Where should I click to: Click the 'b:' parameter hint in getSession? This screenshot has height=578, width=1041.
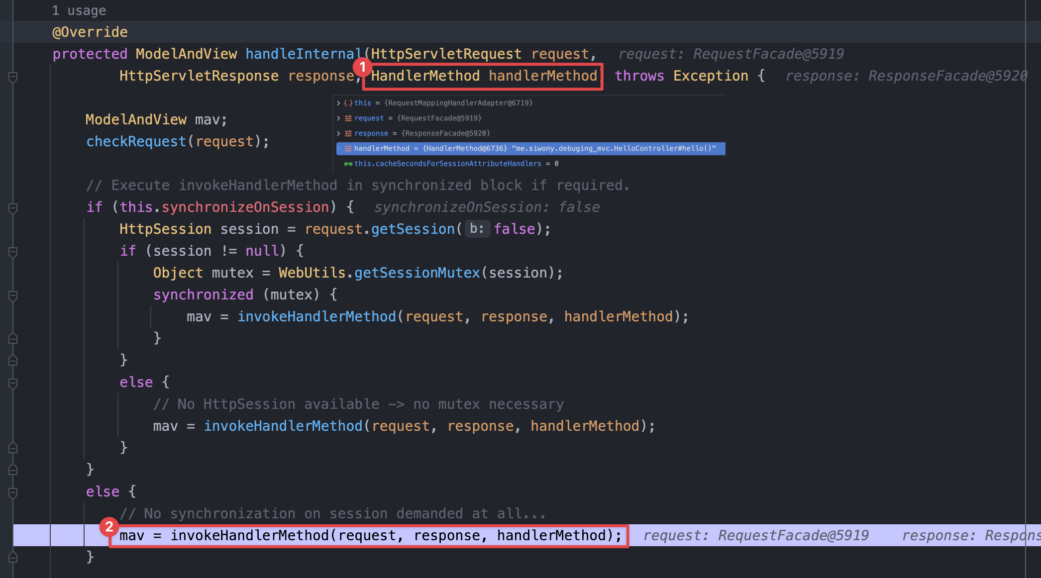tap(477, 229)
